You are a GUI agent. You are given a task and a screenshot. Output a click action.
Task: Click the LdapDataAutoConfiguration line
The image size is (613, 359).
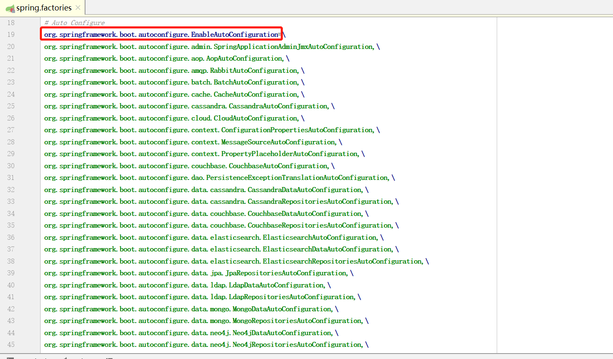pyautogui.click(x=188, y=285)
